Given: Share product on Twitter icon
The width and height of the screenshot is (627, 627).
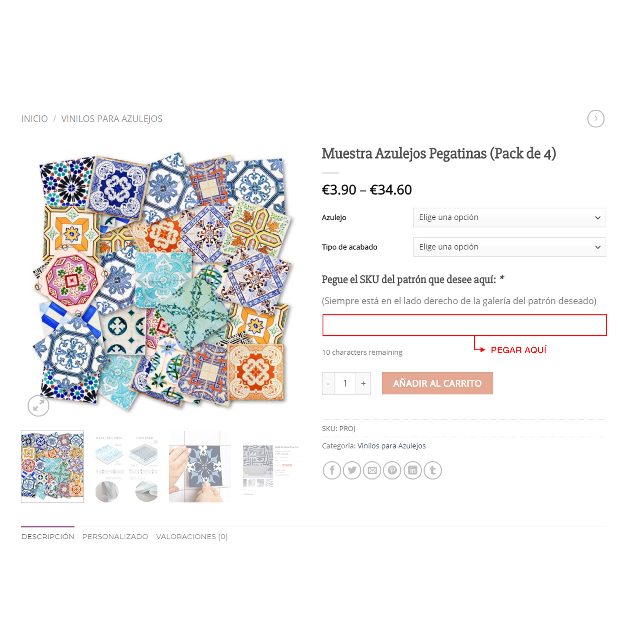Looking at the screenshot, I should [352, 470].
